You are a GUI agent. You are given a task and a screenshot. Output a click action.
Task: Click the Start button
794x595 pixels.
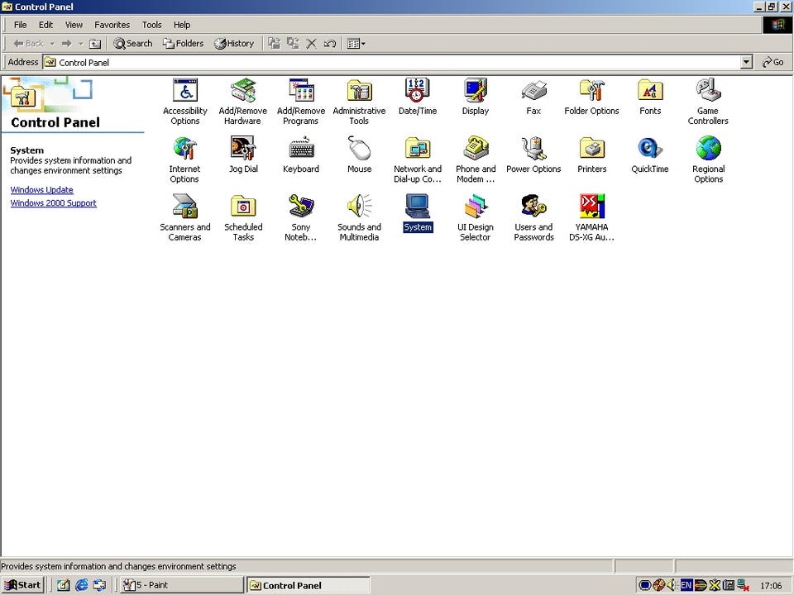(x=23, y=585)
